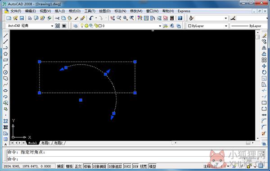Toggle 捕捉 snap mode in status bar

[x=60, y=166]
